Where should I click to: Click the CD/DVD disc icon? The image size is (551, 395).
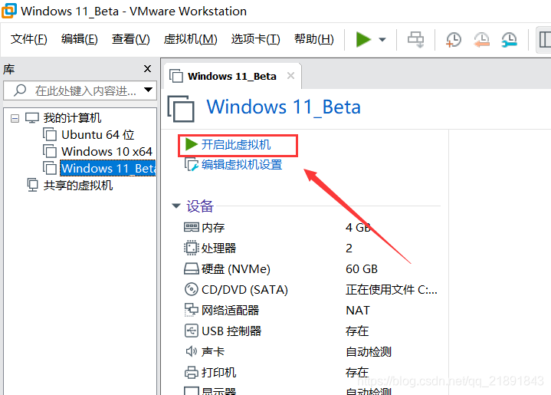[x=191, y=289]
